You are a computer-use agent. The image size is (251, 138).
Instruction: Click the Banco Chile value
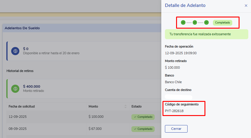pos(173,82)
